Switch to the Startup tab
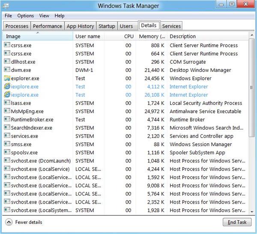This screenshot has width=257, height=234. (x=107, y=26)
